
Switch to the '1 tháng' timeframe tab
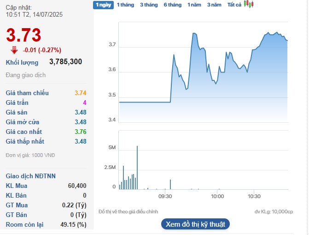tap(125, 5)
